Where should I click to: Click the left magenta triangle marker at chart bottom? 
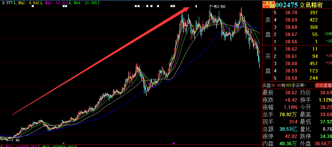pos(63,143)
